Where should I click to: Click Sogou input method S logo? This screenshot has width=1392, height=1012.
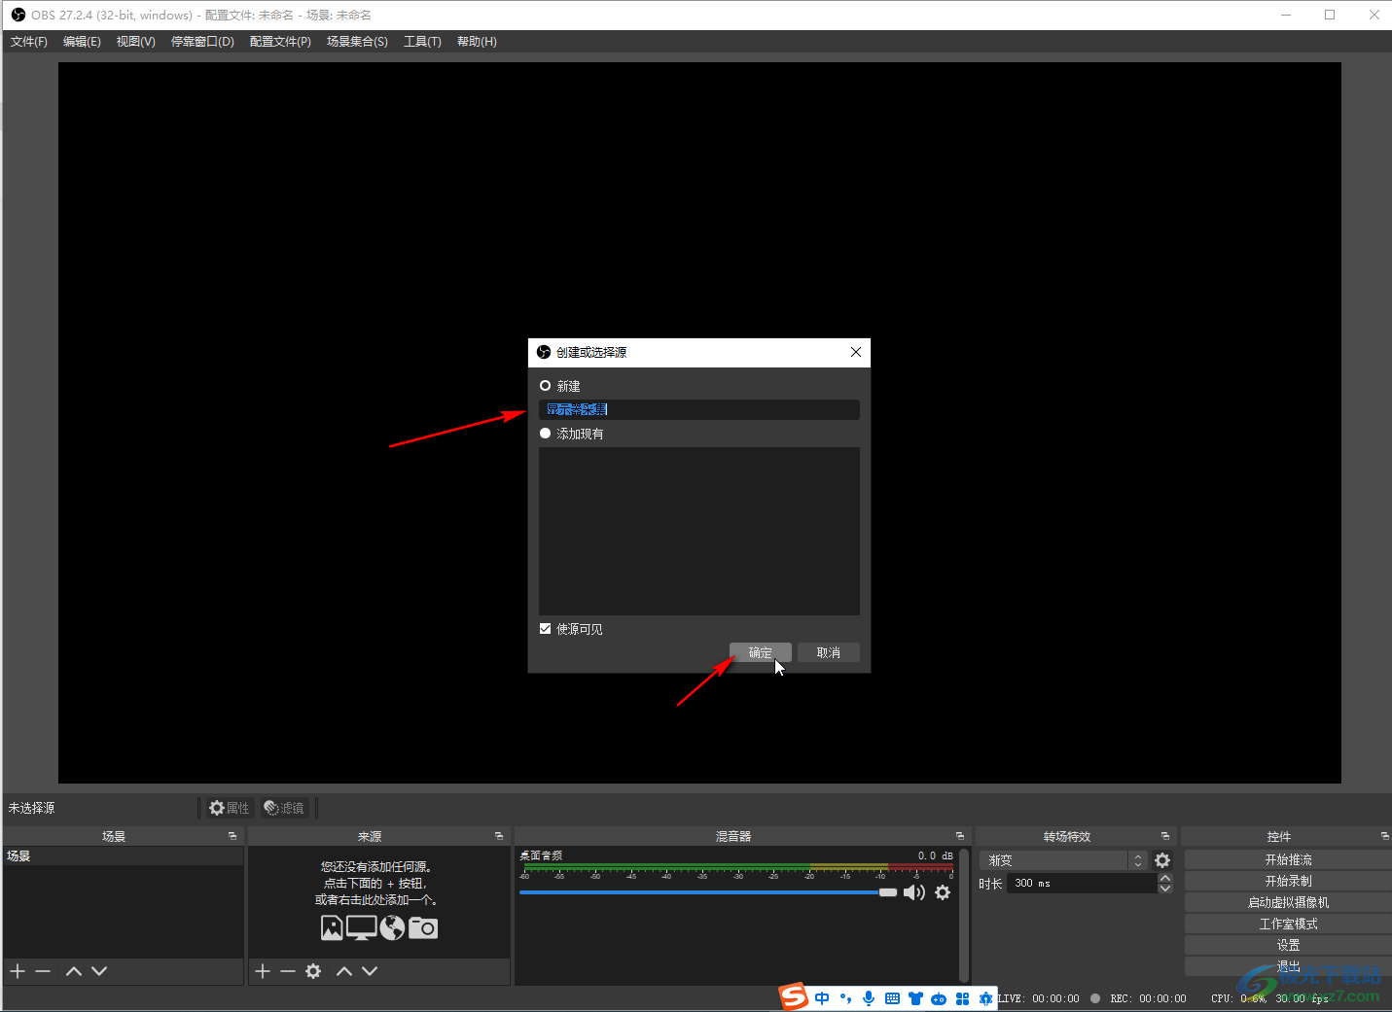point(794,996)
